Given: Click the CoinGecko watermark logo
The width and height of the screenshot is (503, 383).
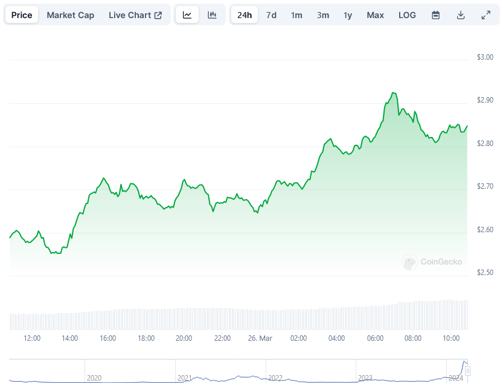Looking at the screenshot, I should coord(432,262).
